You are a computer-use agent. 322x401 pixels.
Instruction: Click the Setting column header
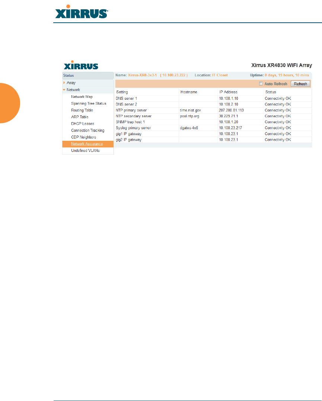click(x=122, y=92)
